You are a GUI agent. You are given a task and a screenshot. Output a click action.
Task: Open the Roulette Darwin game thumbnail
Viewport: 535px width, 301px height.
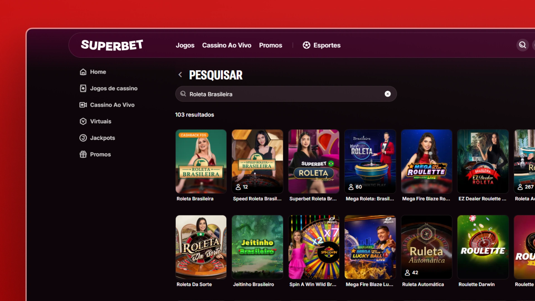coord(483,247)
